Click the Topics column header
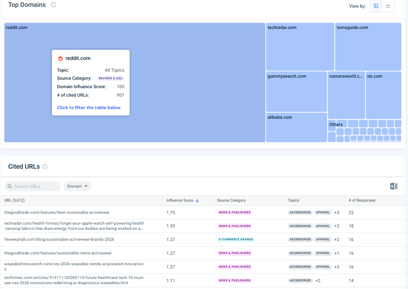Viewport: 408px width, 289px height. [x=293, y=200]
